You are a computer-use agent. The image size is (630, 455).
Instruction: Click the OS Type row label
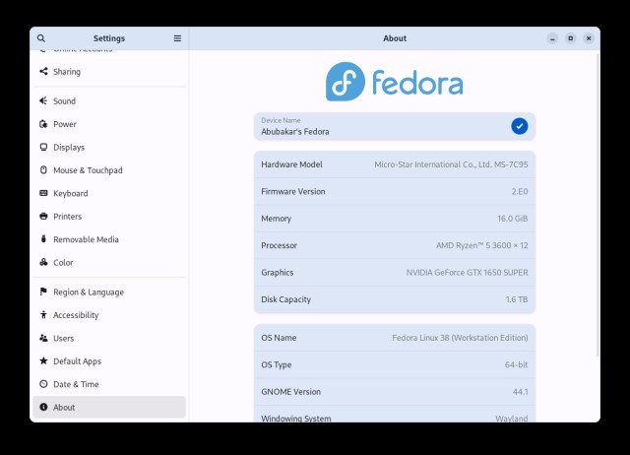(276, 364)
